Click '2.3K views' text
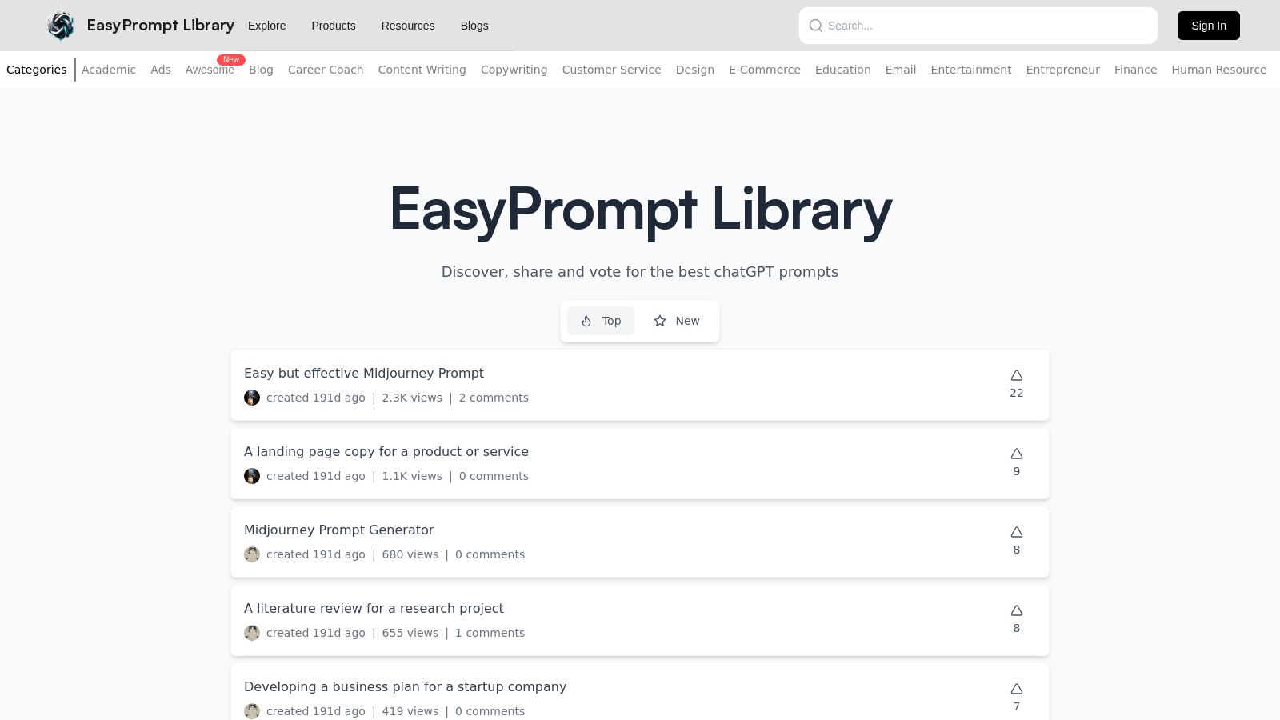Viewport: 1280px width, 720px height. [412, 398]
